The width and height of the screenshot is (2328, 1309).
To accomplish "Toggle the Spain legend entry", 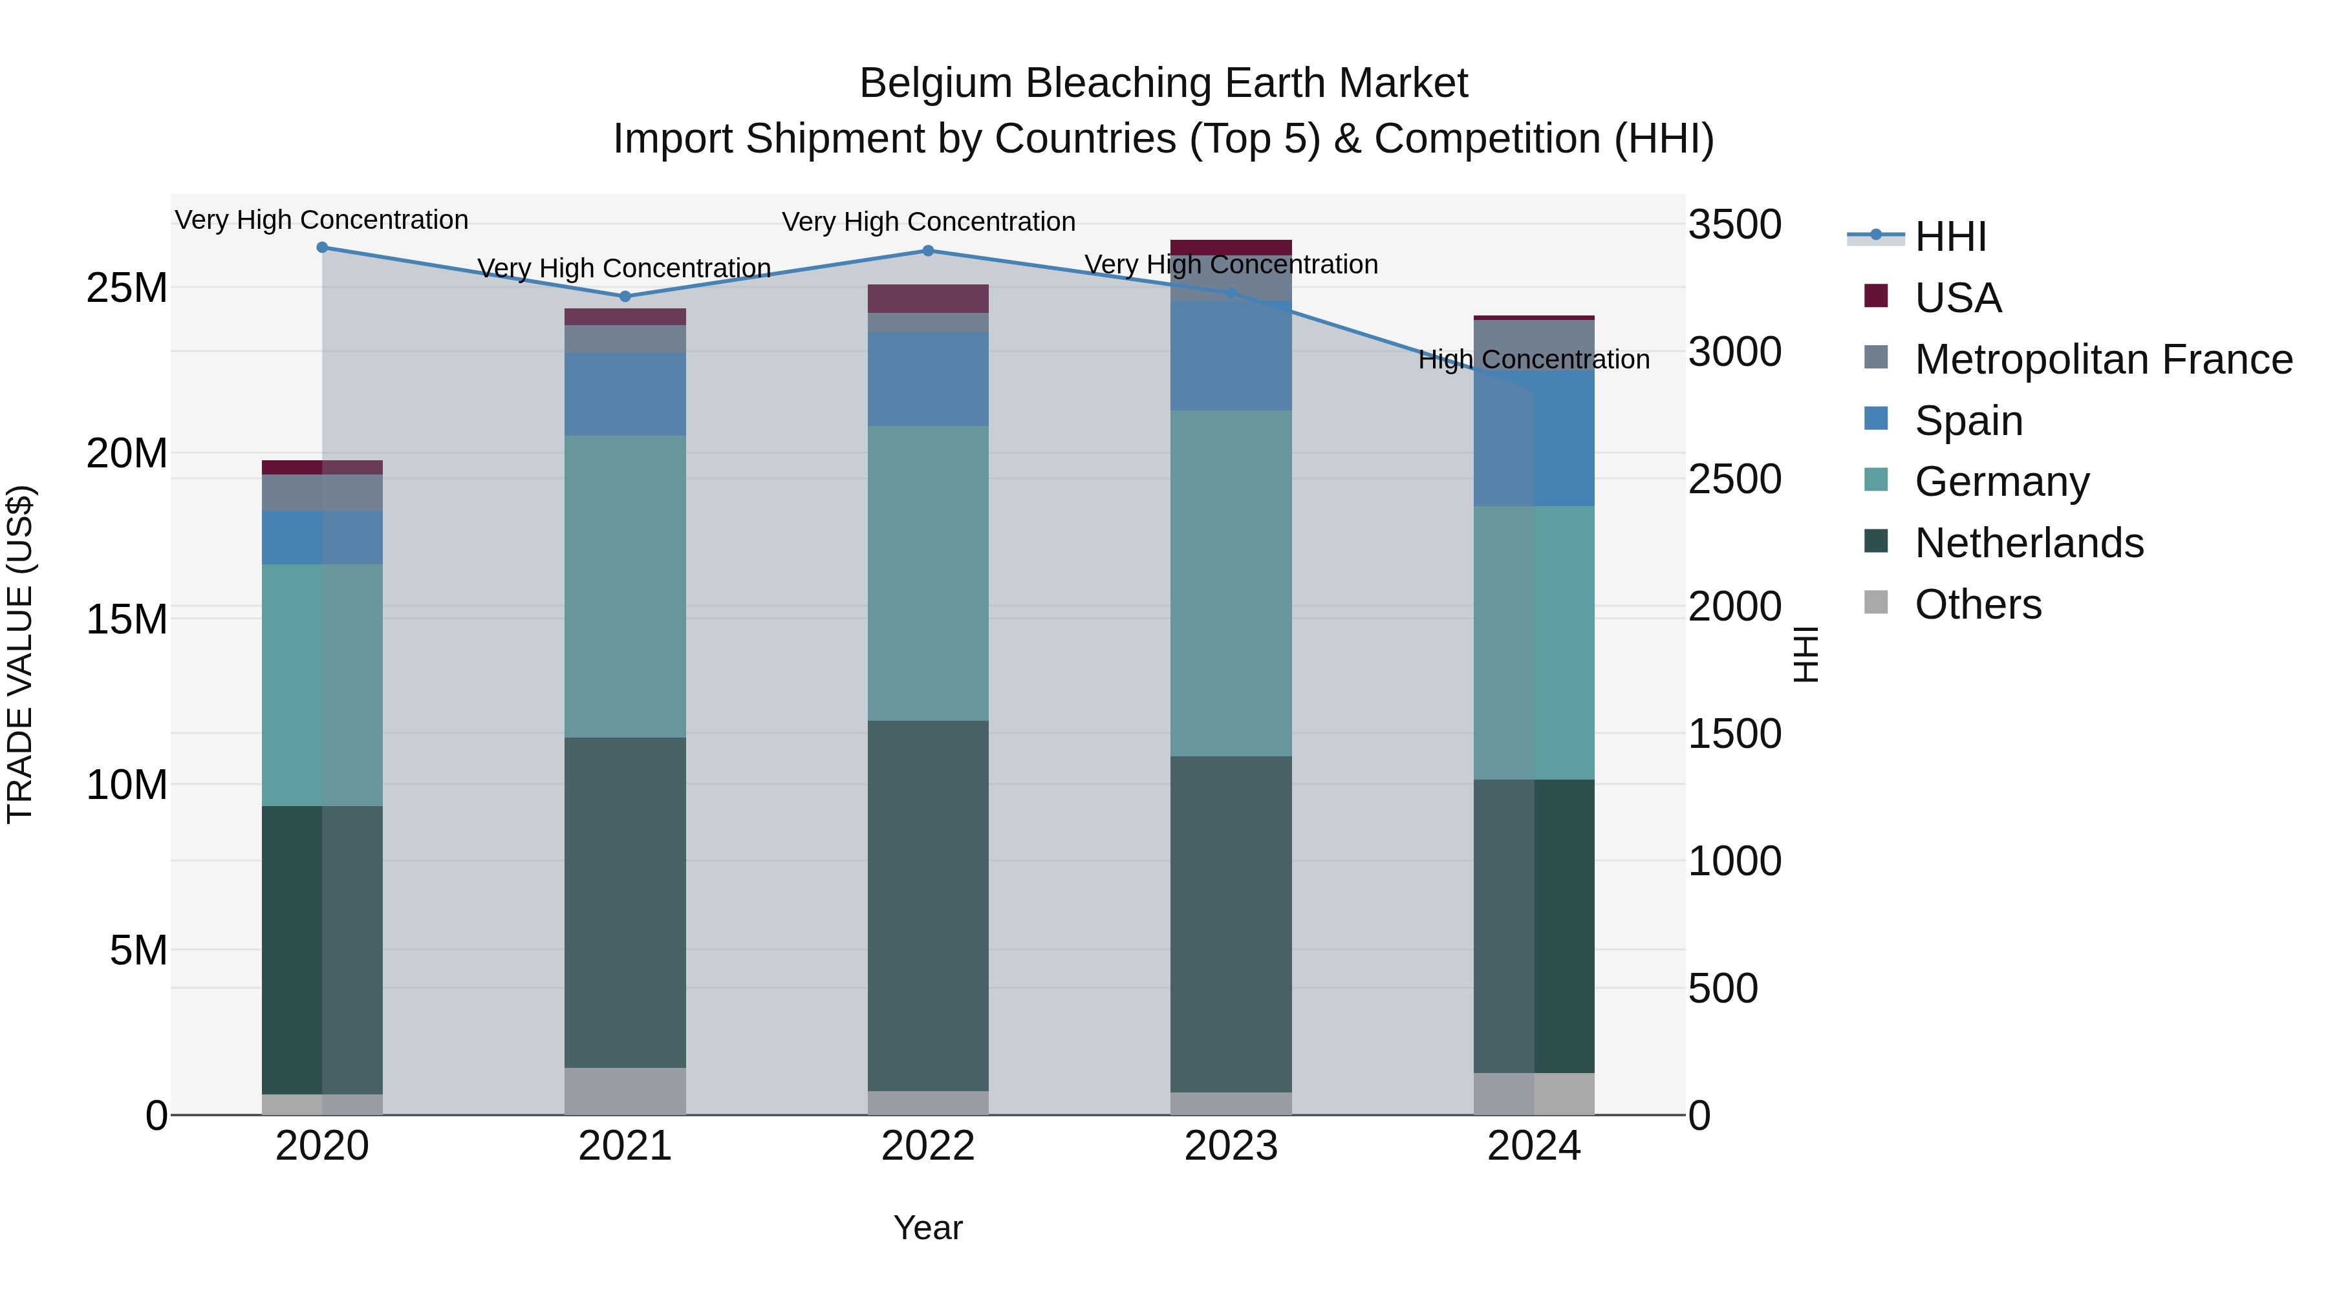I will coord(1943,420).
